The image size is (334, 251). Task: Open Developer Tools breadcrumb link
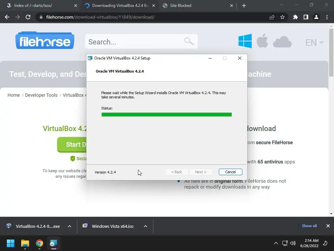(x=41, y=95)
